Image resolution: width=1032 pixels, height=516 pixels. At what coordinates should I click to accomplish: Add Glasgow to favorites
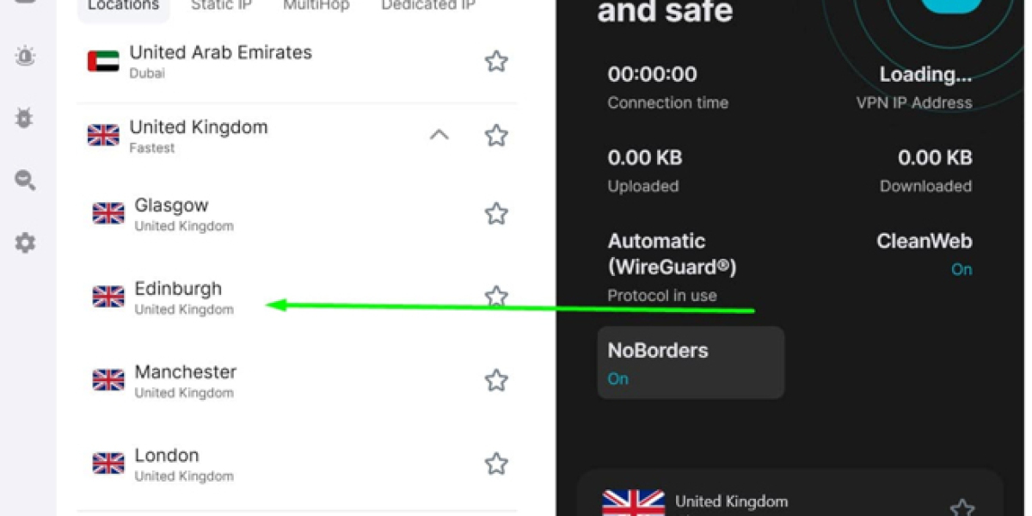pos(496,213)
